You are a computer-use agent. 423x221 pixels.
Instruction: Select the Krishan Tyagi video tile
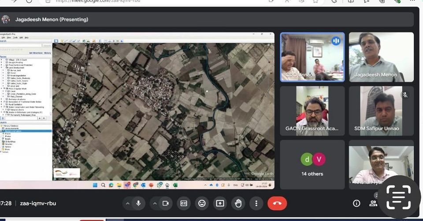tap(381, 164)
